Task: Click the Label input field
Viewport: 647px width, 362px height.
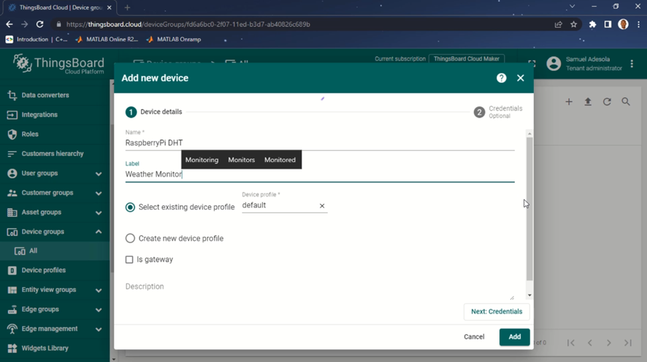Action: pos(320,174)
